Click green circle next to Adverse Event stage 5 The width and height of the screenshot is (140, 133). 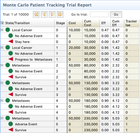click(11, 124)
